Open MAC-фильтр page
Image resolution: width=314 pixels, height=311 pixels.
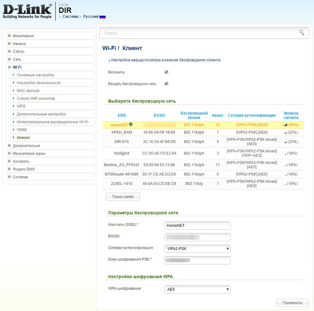(x=50, y=90)
